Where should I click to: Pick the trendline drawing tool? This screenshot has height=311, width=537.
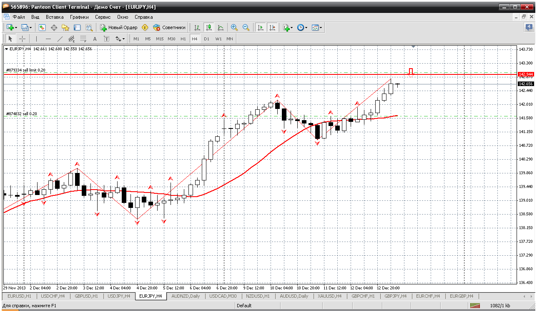coord(60,39)
